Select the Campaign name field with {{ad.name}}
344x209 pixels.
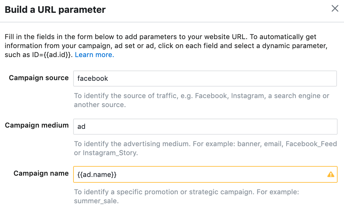[x=199, y=174]
